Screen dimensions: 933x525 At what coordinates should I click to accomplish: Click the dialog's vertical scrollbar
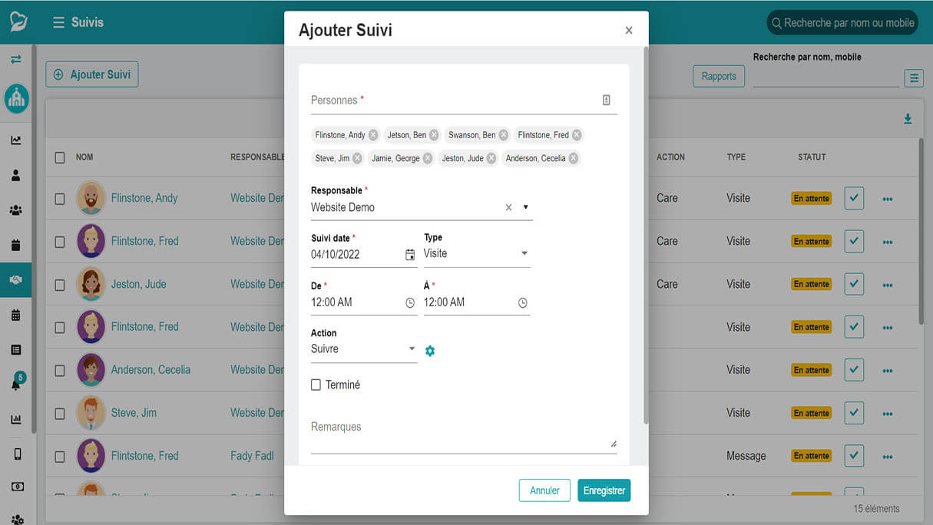click(645, 234)
